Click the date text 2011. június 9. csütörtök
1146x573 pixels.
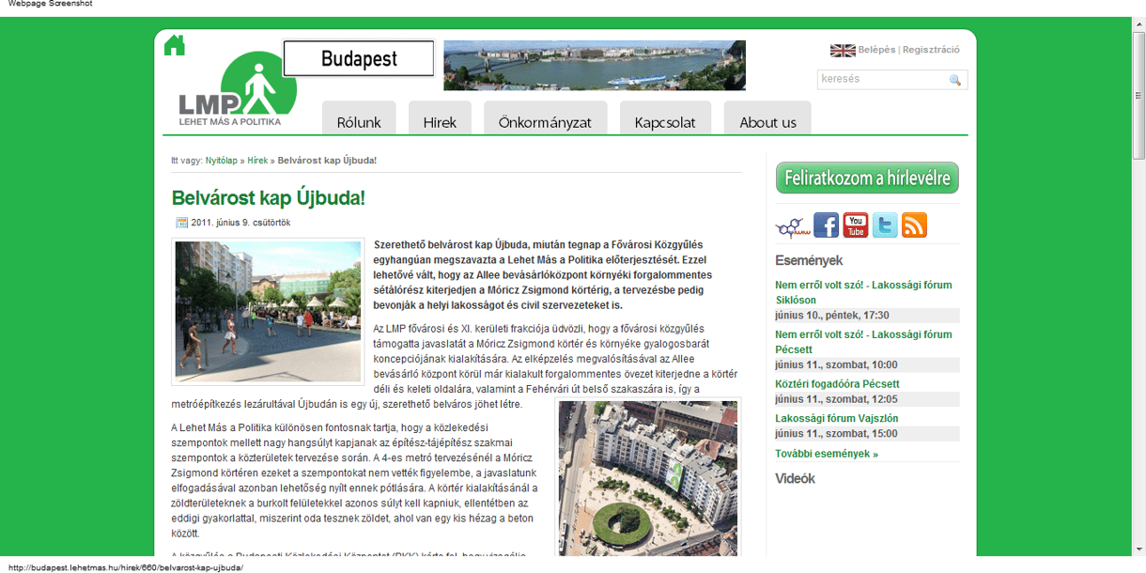pyautogui.click(x=240, y=223)
